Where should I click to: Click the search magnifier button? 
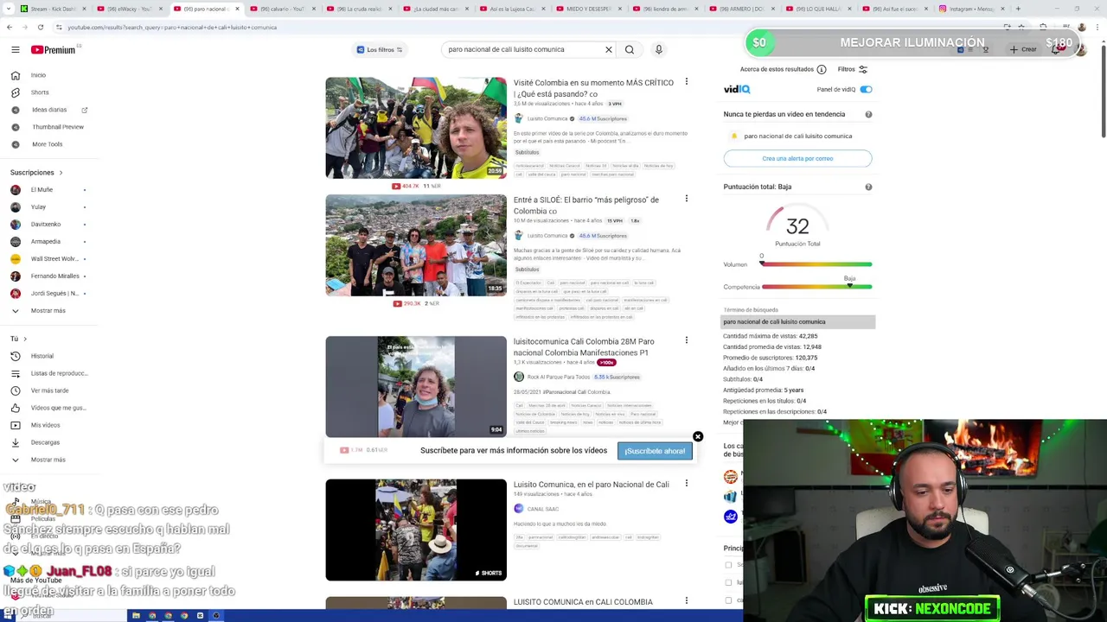[630, 49]
